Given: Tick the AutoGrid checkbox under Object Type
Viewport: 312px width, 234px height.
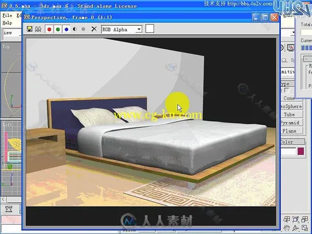Looking at the screenshot, I should click(x=286, y=90).
